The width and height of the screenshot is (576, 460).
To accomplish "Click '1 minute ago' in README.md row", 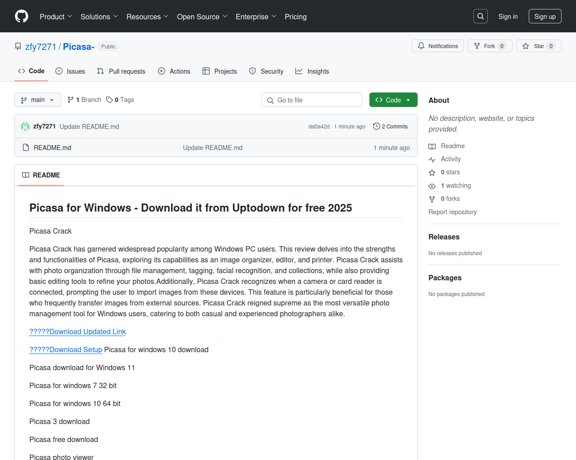I will tap(391, 148).
